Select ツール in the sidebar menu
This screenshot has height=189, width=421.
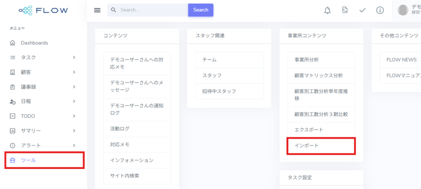(x=28, y=160)
